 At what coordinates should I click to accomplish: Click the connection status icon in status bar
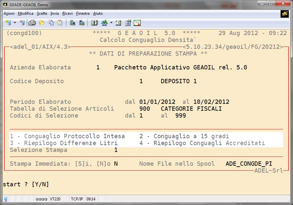(x=6, y=199)
